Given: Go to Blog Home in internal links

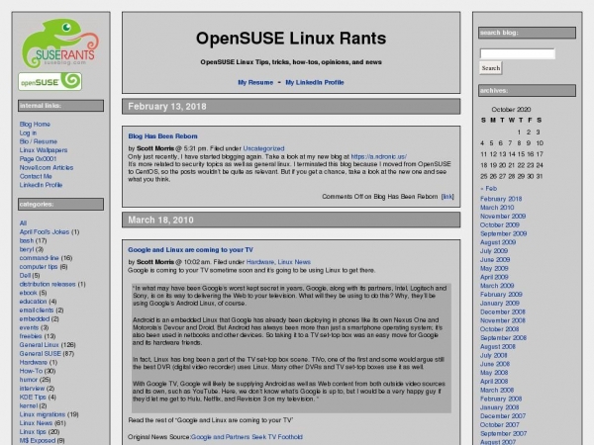Looking at the screenshot, I should coord(35,125).
